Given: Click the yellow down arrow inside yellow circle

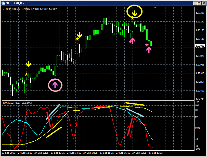Looking at the screenshot, I should [x=135, y=14].
